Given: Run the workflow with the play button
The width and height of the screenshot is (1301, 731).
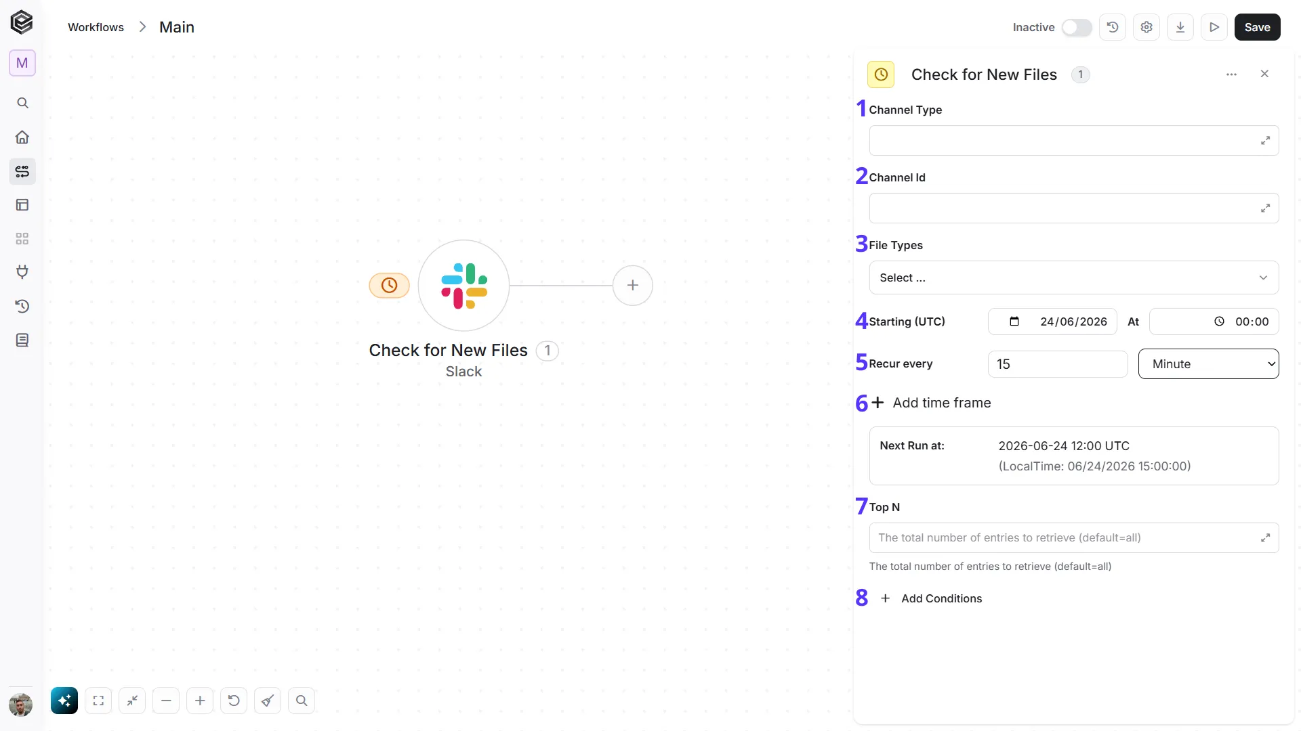Looking at the screenshot, I should click(1214, 27).
